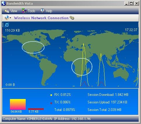Click the Bandwidth Vista globe title icon

point(4,3)
